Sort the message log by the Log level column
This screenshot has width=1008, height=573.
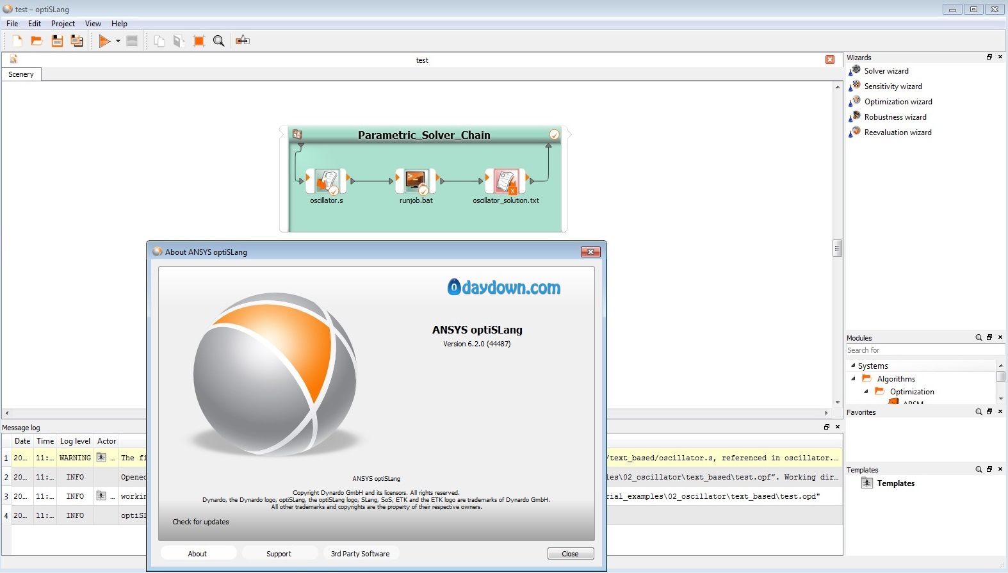tap(75, 441)
